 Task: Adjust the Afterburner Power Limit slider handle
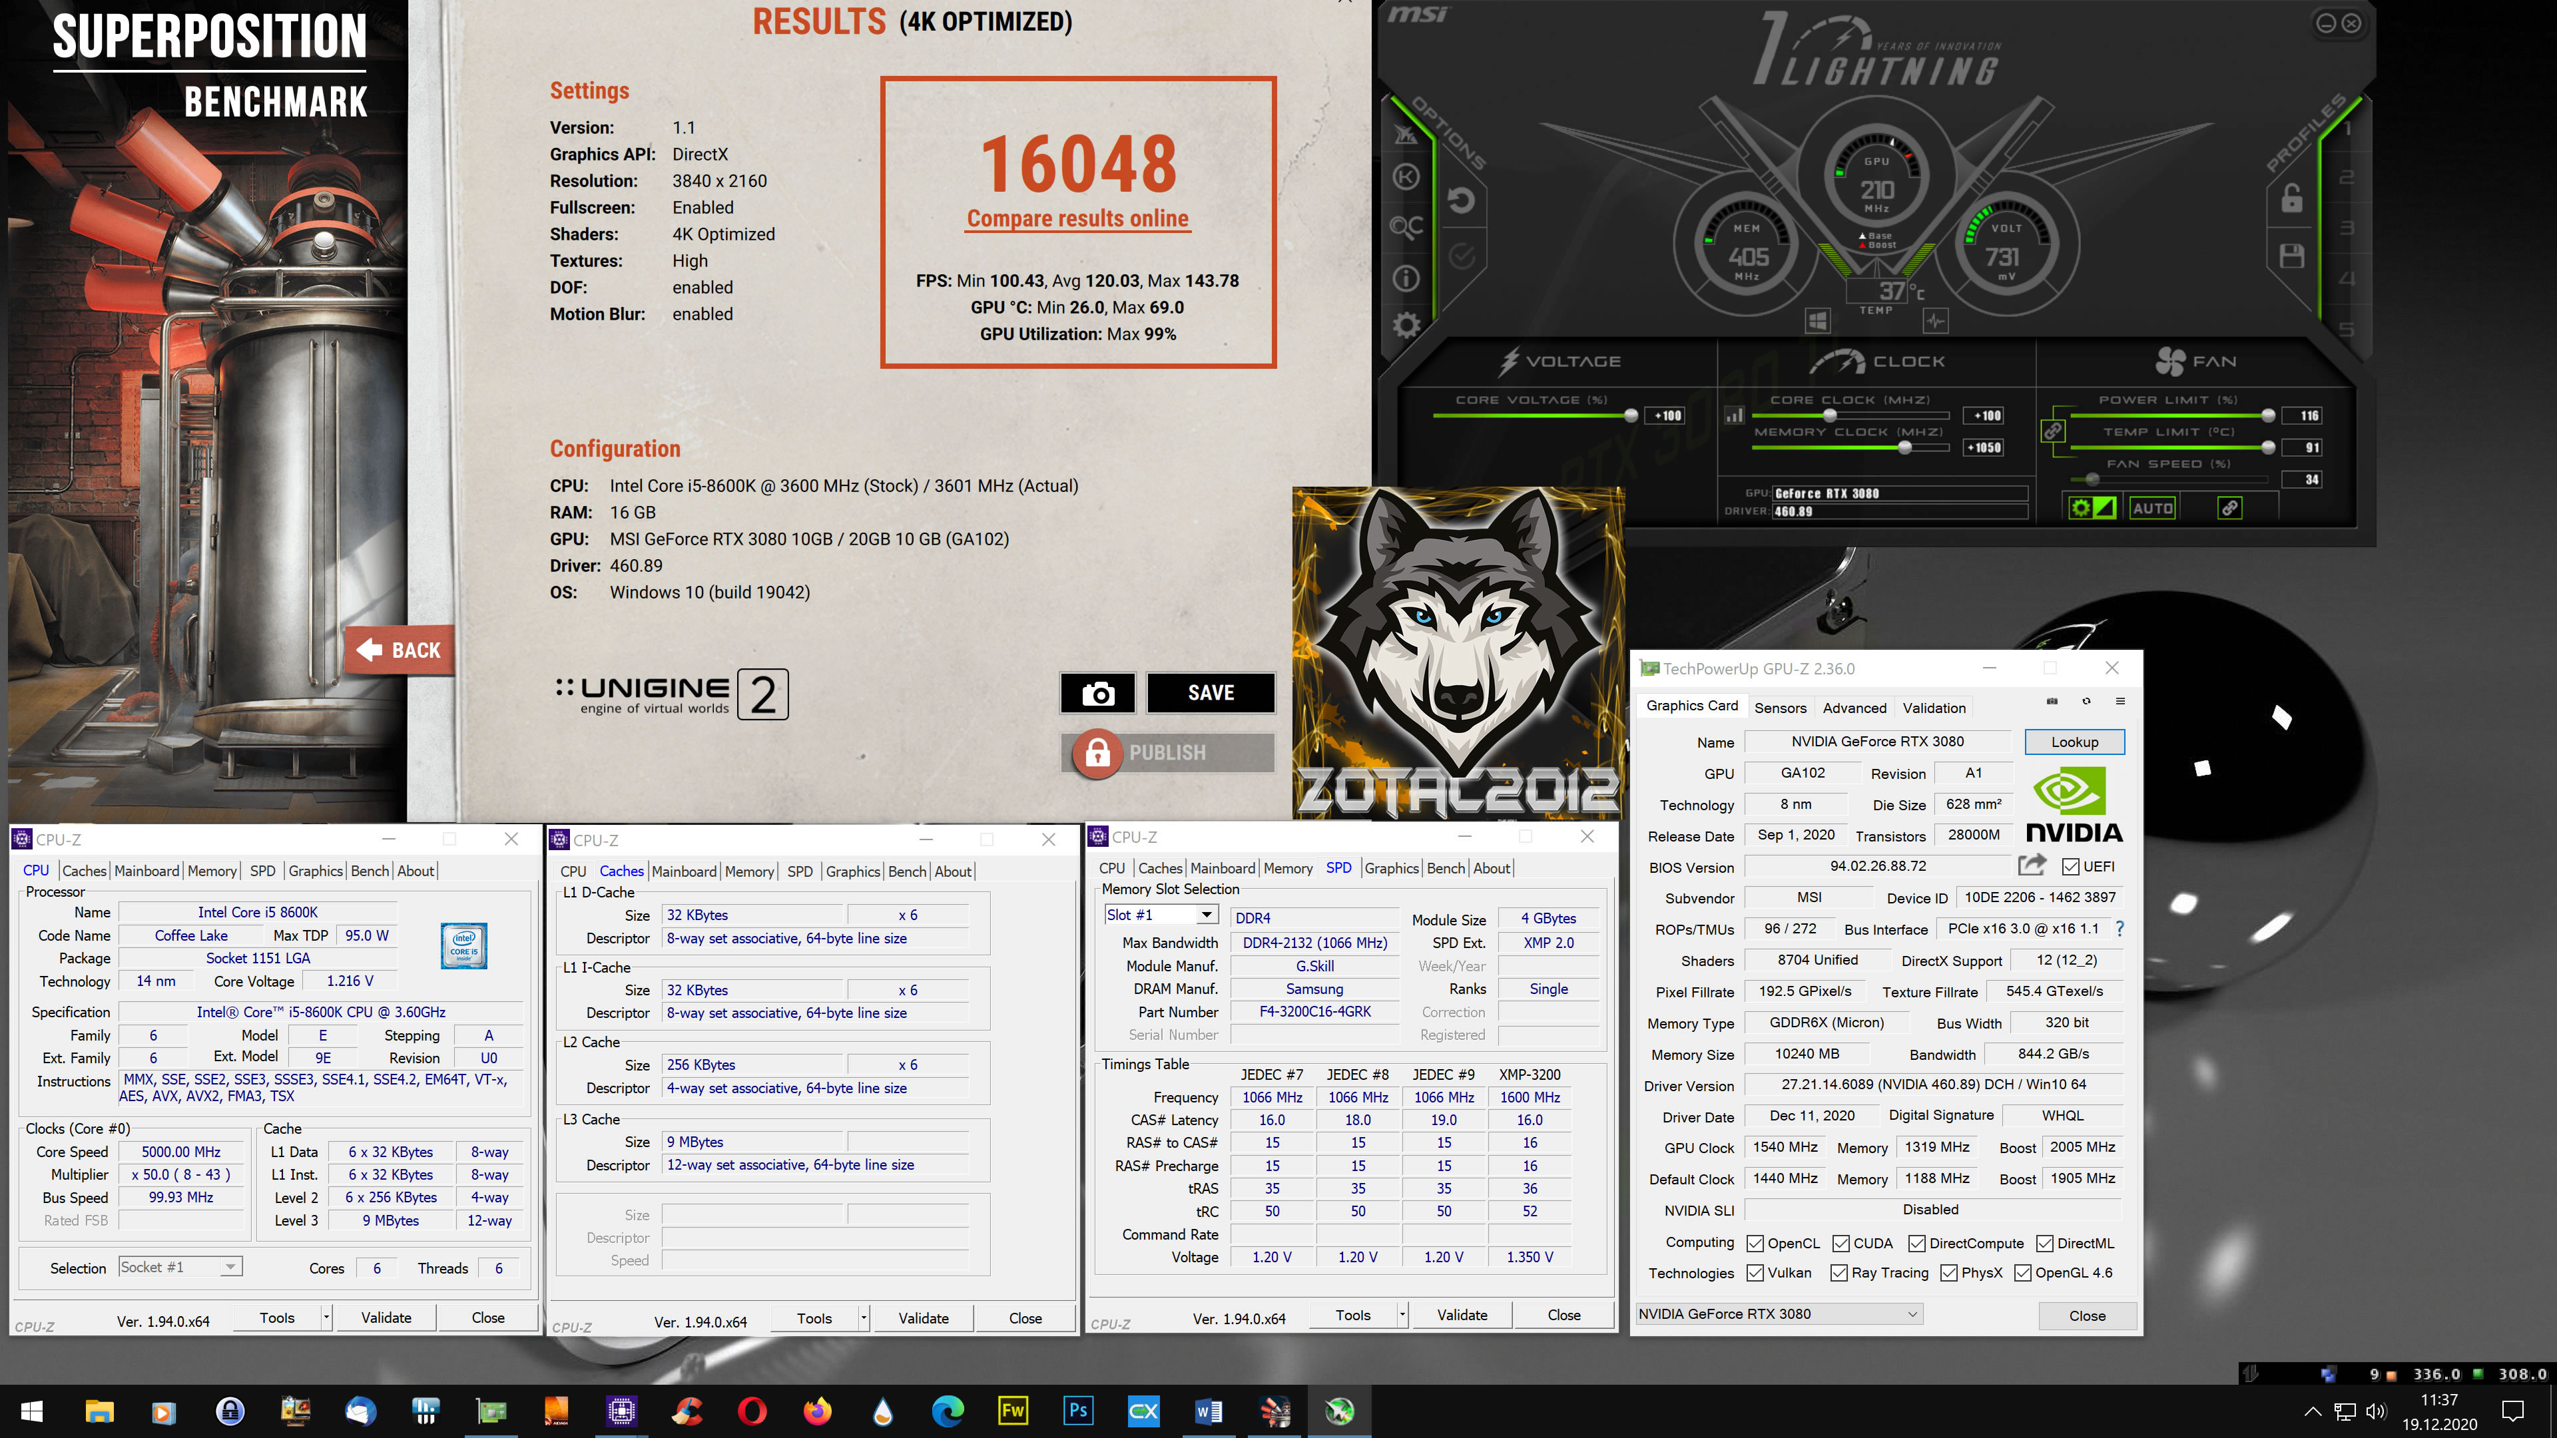pyautogui.click(x=2268, y=416)
